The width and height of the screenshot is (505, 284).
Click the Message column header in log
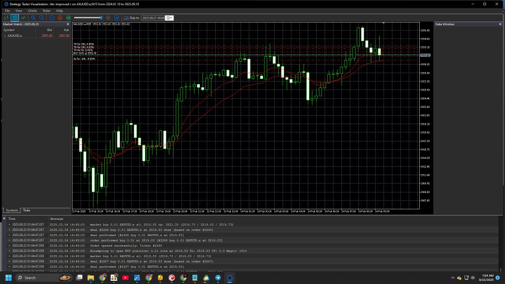(57, 219)
